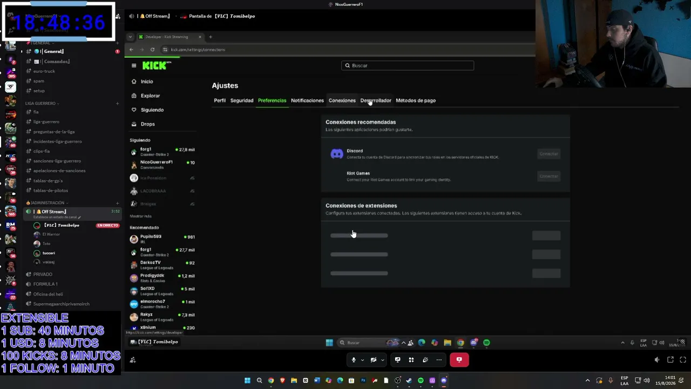This screenshot has width=691, height=389.
Task: Open Siguiendo in Kick sidebar
Action: click(x=152, y=110)
